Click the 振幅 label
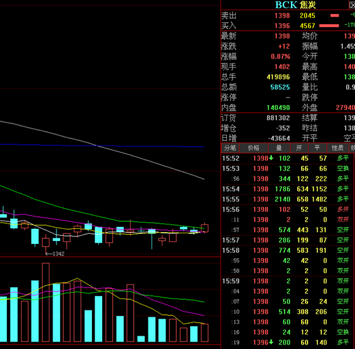The width and height of the screenshot is (355, 349). [310, 46]
